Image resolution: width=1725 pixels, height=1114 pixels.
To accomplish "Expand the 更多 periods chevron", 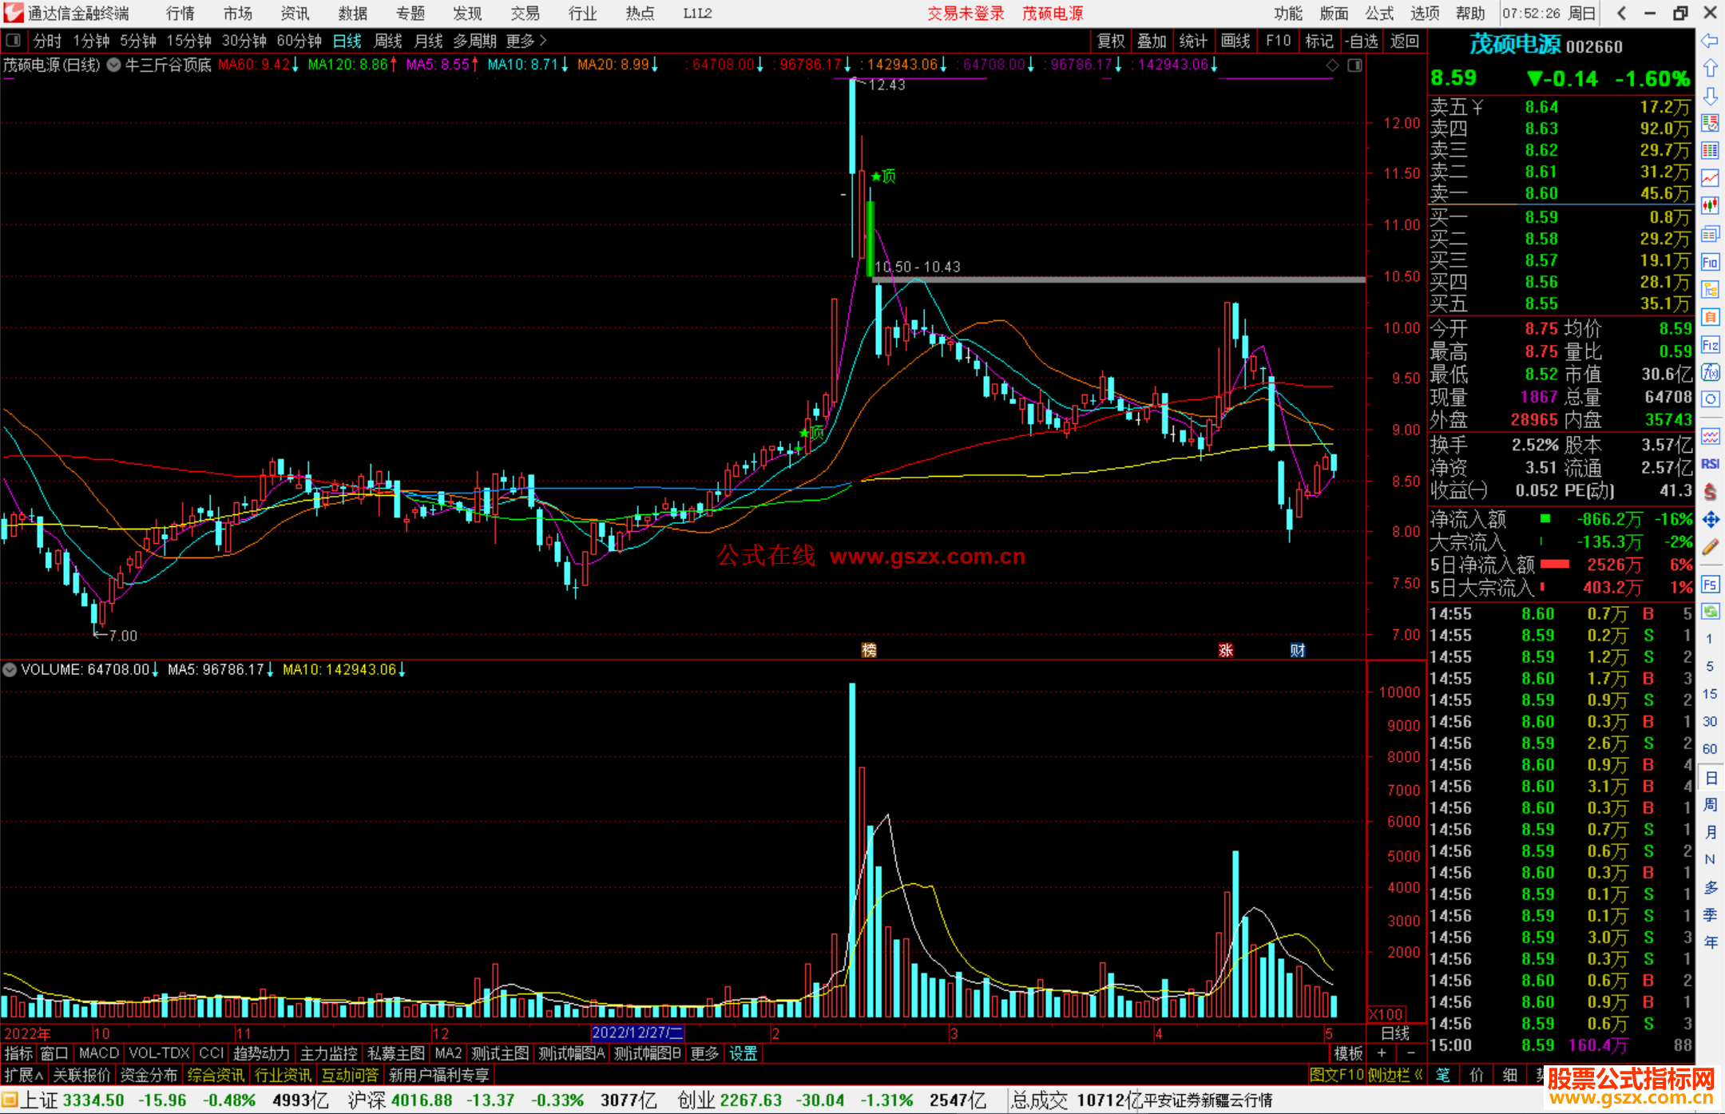I will [543, 40].
